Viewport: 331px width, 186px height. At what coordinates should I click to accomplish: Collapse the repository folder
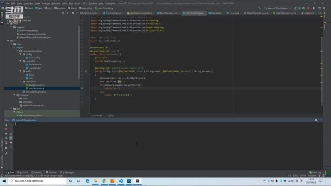click(x=21, y=81)
